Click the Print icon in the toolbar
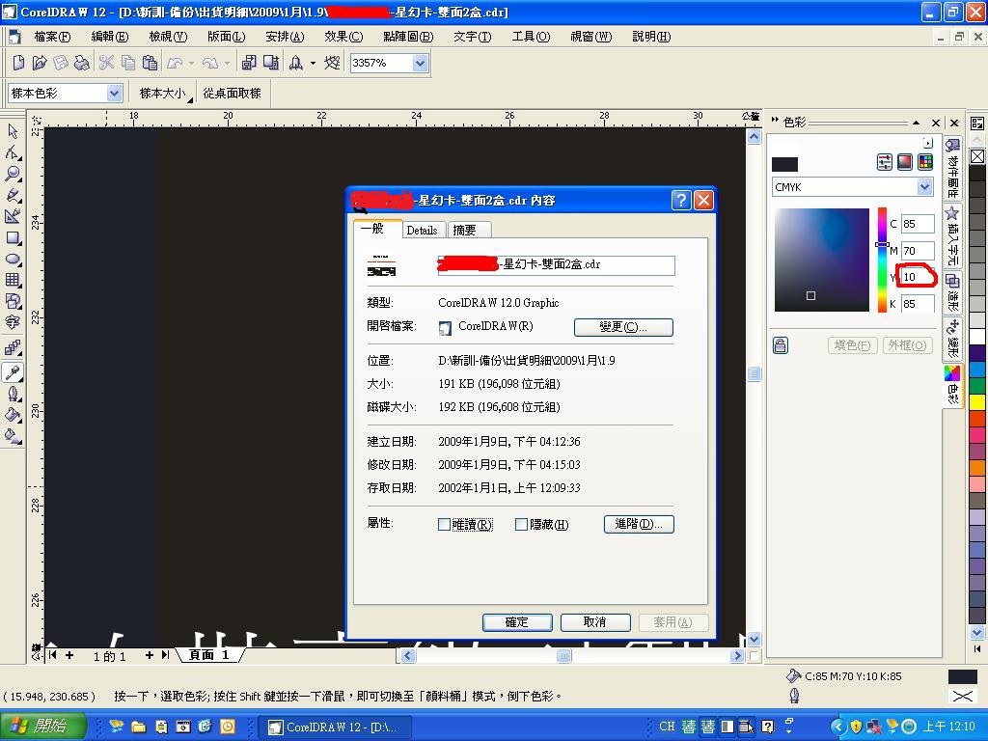Image resolution: width=988 pixels, height=741 pixels. coord(82,63)
